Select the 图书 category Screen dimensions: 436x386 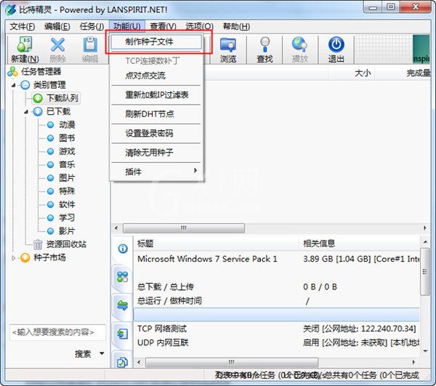point(67,138)
